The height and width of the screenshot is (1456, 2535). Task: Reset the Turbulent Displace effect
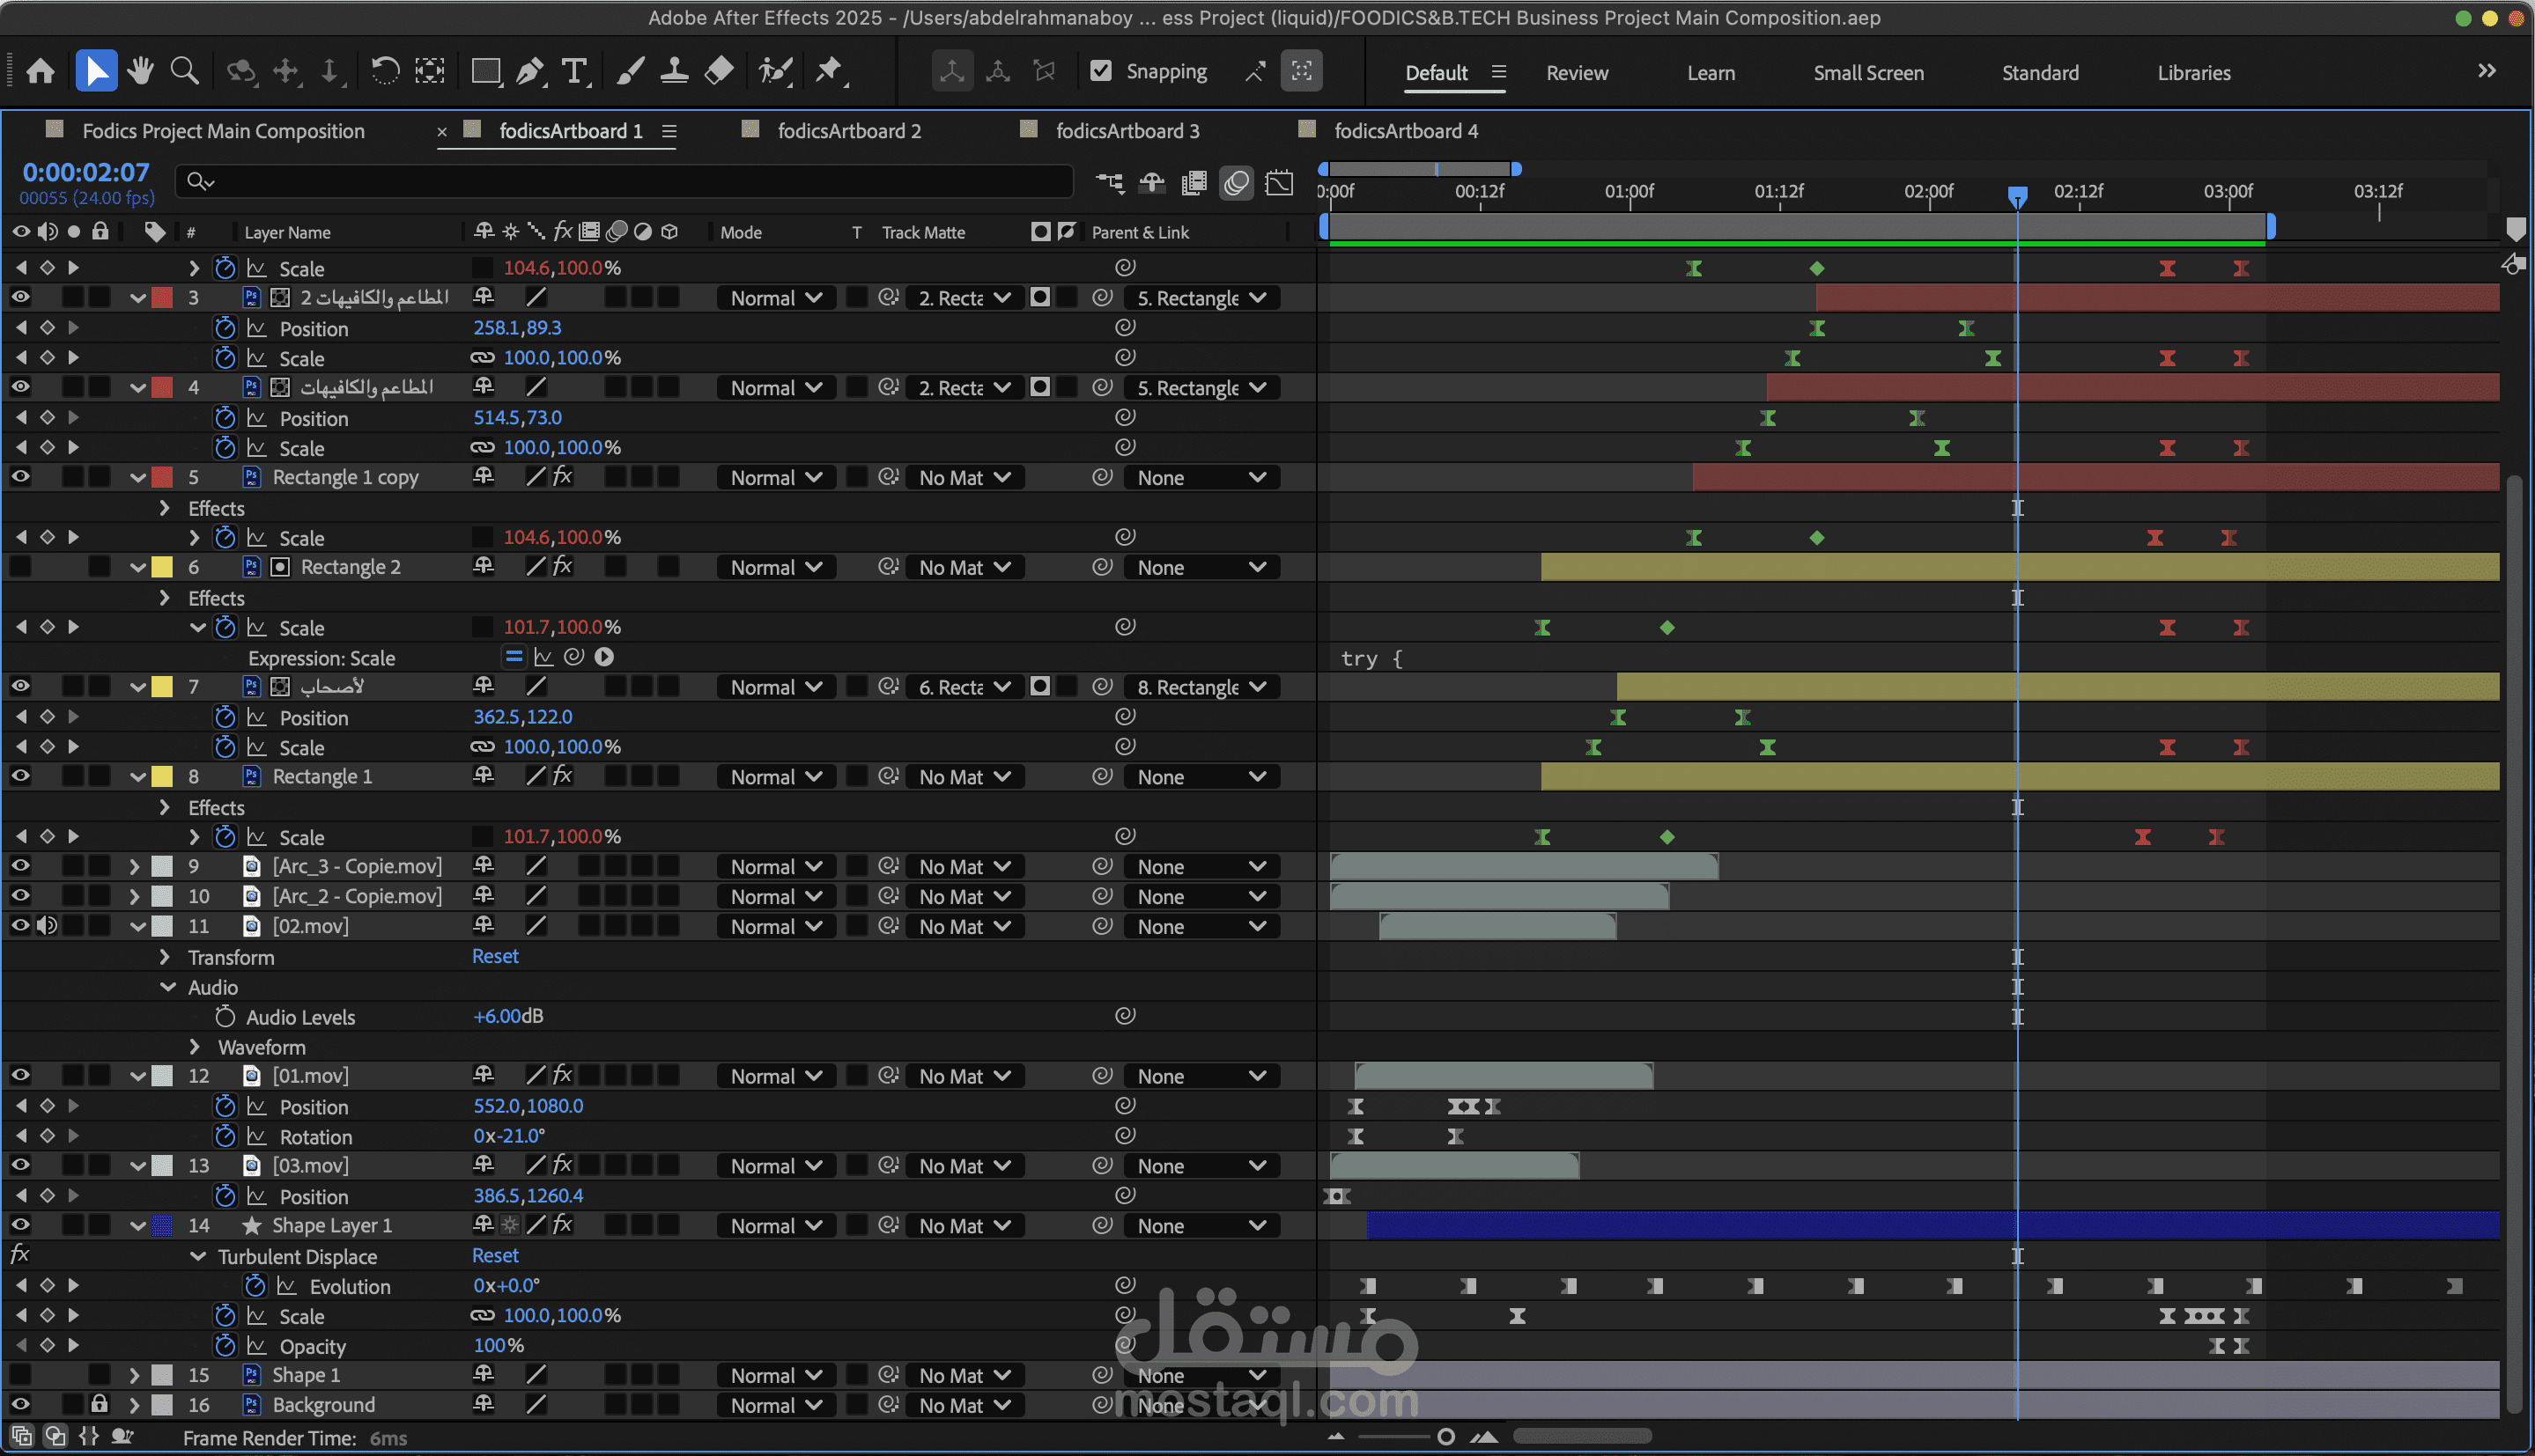pos(494,1255)
